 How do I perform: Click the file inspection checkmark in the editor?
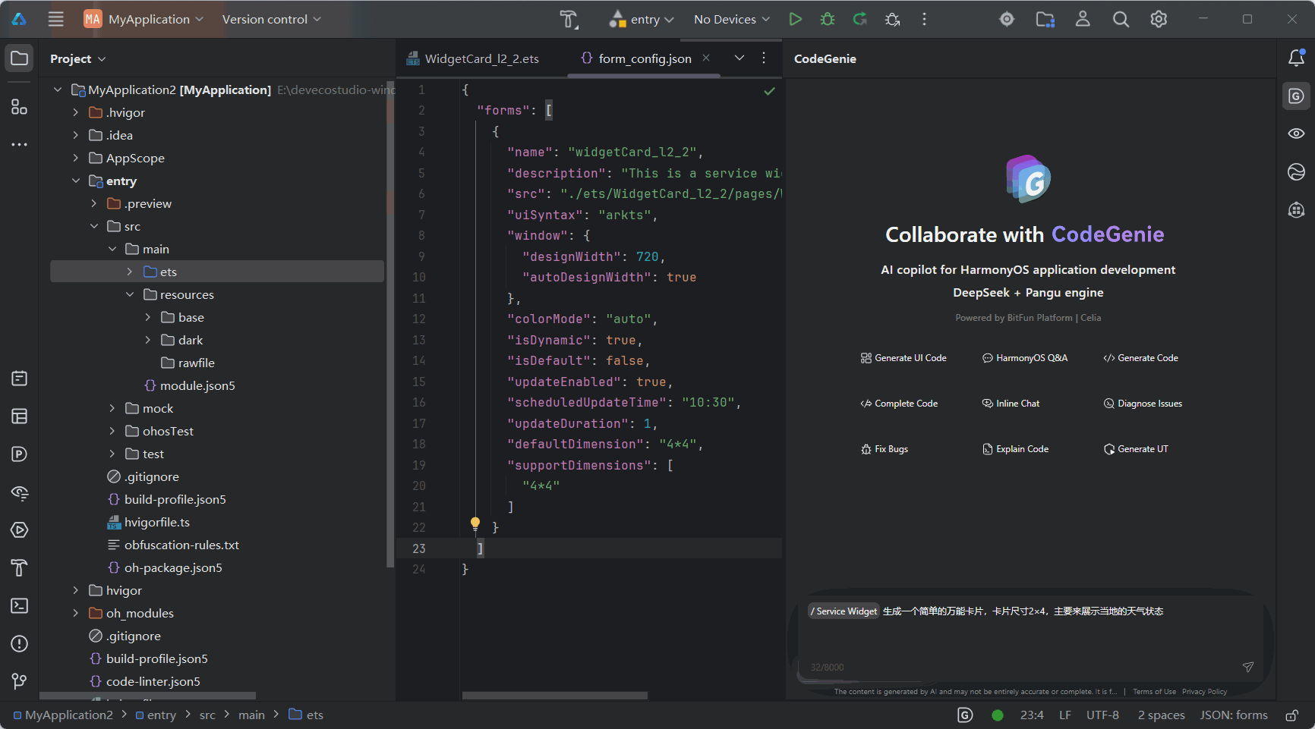(x=769, y=91)
